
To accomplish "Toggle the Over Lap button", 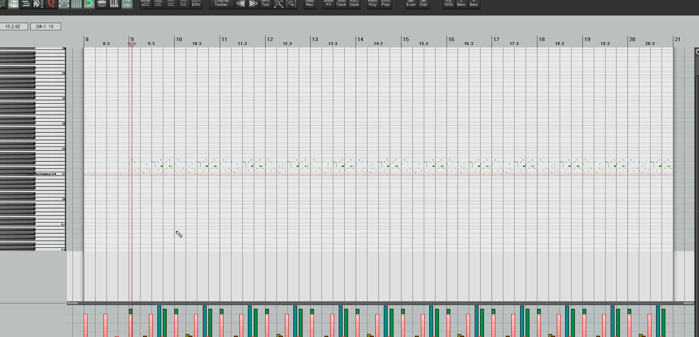I will (127, 4).
